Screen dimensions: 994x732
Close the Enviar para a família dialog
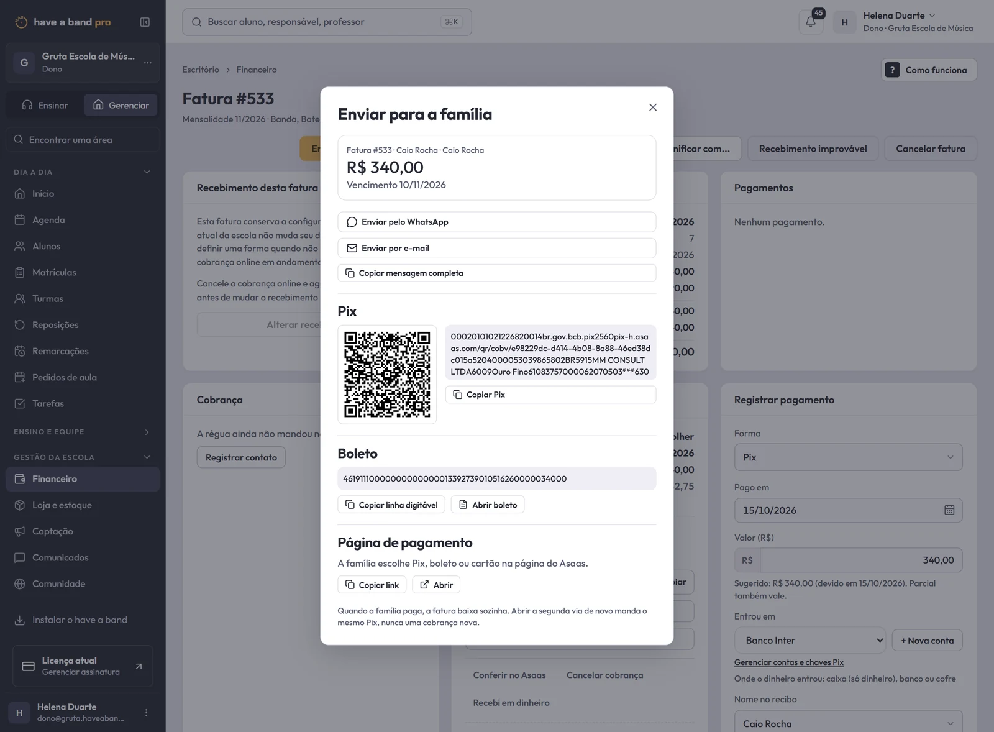pyautogui.click(x=652, y=108)
